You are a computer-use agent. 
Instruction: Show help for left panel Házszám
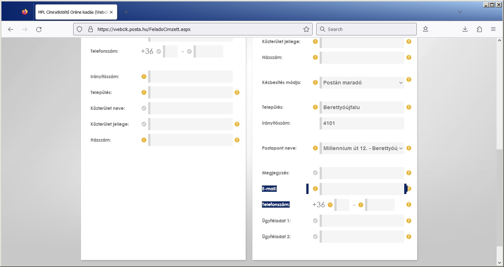(237, 140)
